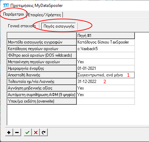The image size is (149, 142).
Task: Click the refresh arrow icon
Action: [44, 132]
